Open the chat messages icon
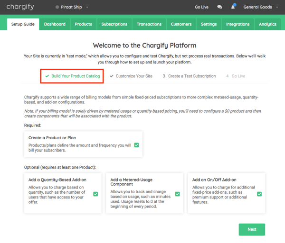This screenshot has width=285, height=243. (219, 7)
